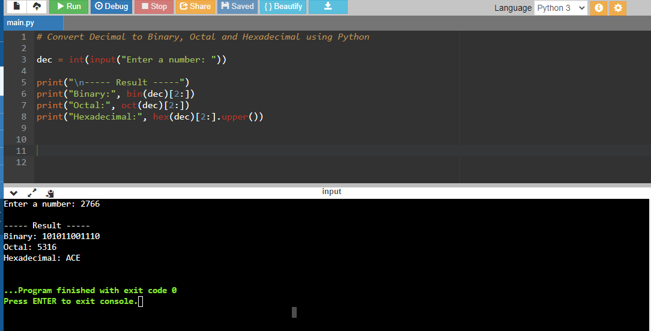Share the code via the Share button
This screenshot has width=651, height=331.
[195, 7]
